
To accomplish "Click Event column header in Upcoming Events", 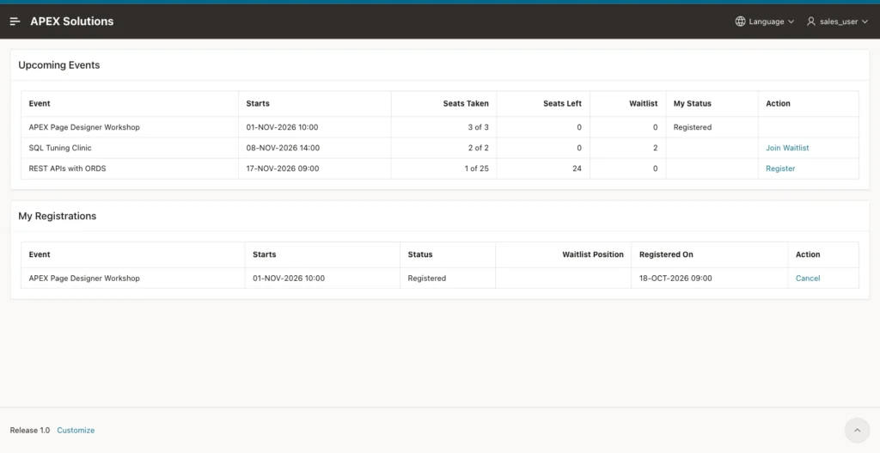I will tap(40, 104).
